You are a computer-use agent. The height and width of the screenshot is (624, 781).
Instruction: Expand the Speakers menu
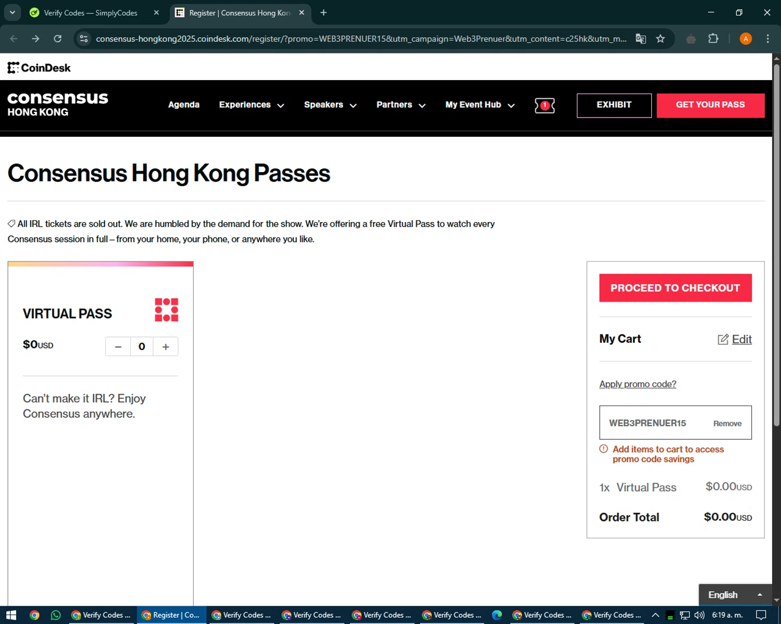pyautogui.click(x=330, y=105)
